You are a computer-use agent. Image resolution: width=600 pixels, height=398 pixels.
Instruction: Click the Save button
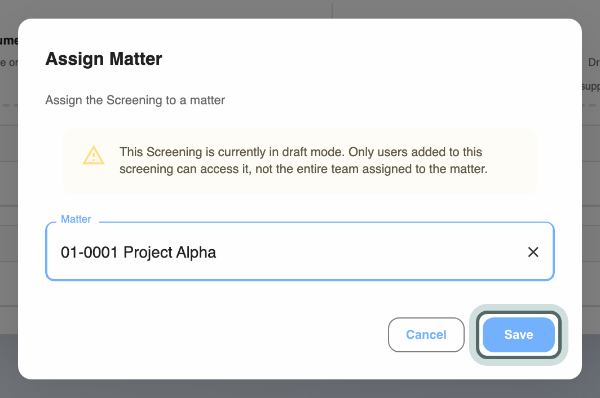pyautogui.click(x=518, y=334)
